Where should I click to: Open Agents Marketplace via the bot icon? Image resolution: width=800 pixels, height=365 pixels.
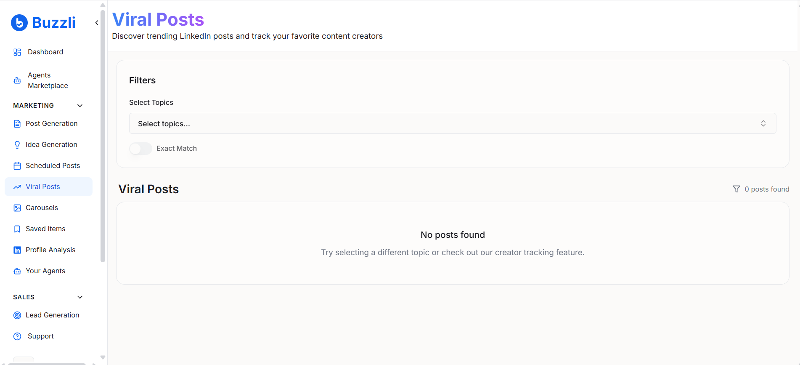pyautogui.click(x=17, y=80)
